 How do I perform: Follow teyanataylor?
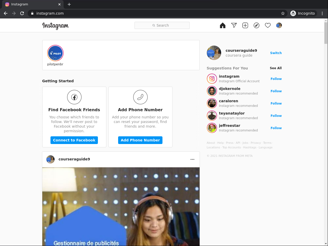276,116
